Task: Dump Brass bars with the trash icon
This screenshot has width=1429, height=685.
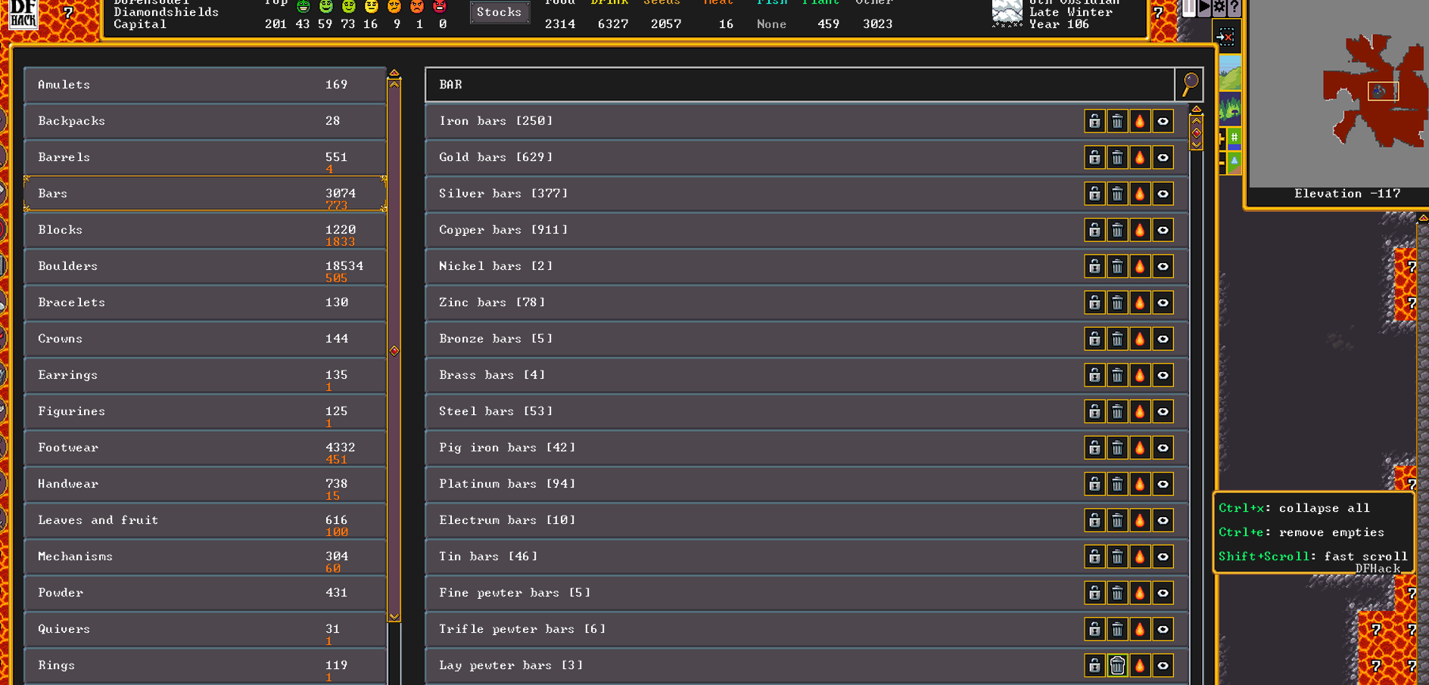Action: point(1117,375)
